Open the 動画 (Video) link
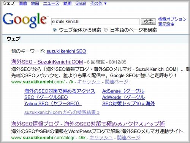 click(67, 3)
